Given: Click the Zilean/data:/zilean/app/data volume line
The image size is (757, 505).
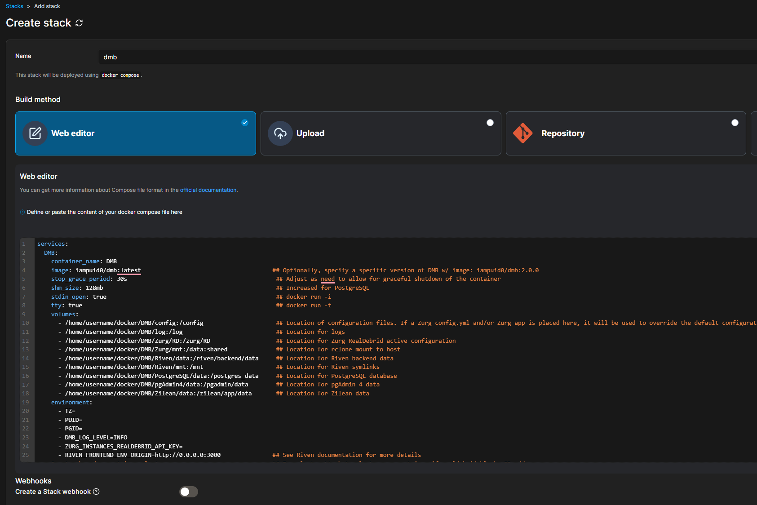Looking at the screenshot, I should point(155,394).
